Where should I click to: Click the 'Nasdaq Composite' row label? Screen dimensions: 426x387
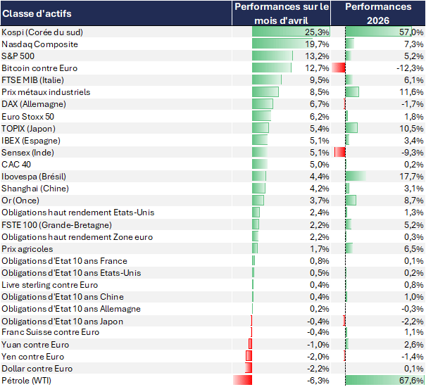click(x=39, y=44)
